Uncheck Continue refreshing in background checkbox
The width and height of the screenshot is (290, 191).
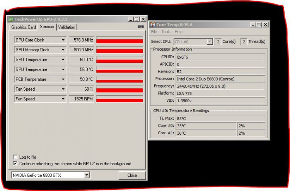15,164
